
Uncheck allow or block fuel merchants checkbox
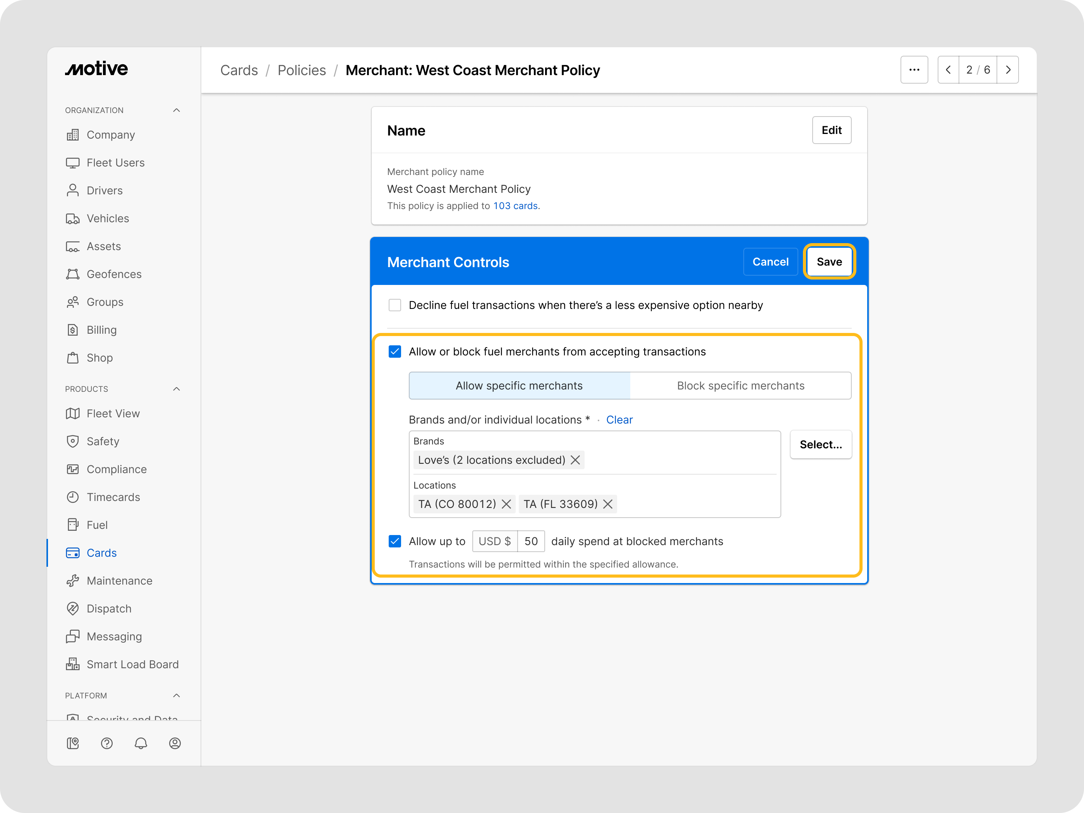tap(394, 352)
